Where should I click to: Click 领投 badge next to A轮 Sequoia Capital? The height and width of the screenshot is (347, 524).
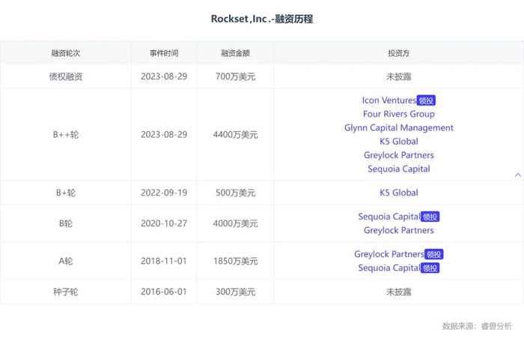point(430,268)
